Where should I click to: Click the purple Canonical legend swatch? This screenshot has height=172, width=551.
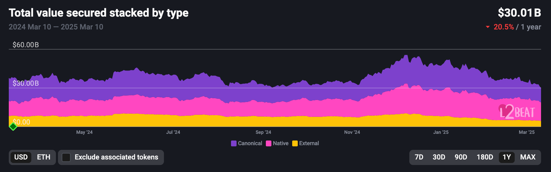pos(234,143)
